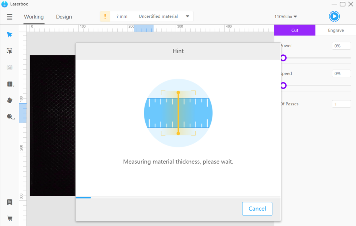Cancel the thickness measurement
This screenshot has width=356, height=226.
click(257, 209)
